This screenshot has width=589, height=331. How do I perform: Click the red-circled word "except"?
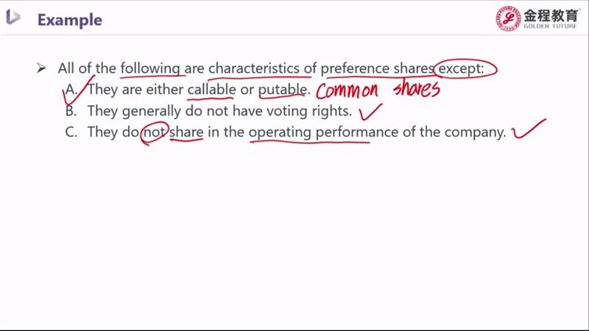tap(465, 68)
